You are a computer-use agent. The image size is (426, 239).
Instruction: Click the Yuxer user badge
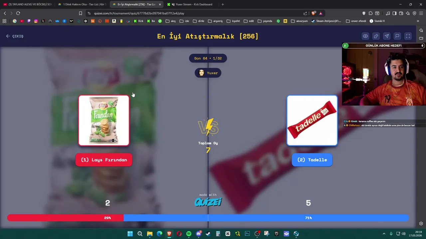[208, 73]
